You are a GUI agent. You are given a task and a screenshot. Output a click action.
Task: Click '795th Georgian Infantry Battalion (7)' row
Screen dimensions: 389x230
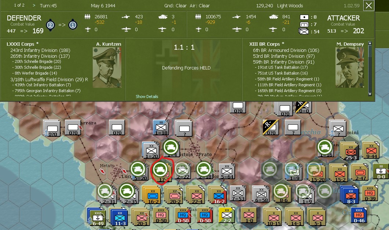point(47,91)
